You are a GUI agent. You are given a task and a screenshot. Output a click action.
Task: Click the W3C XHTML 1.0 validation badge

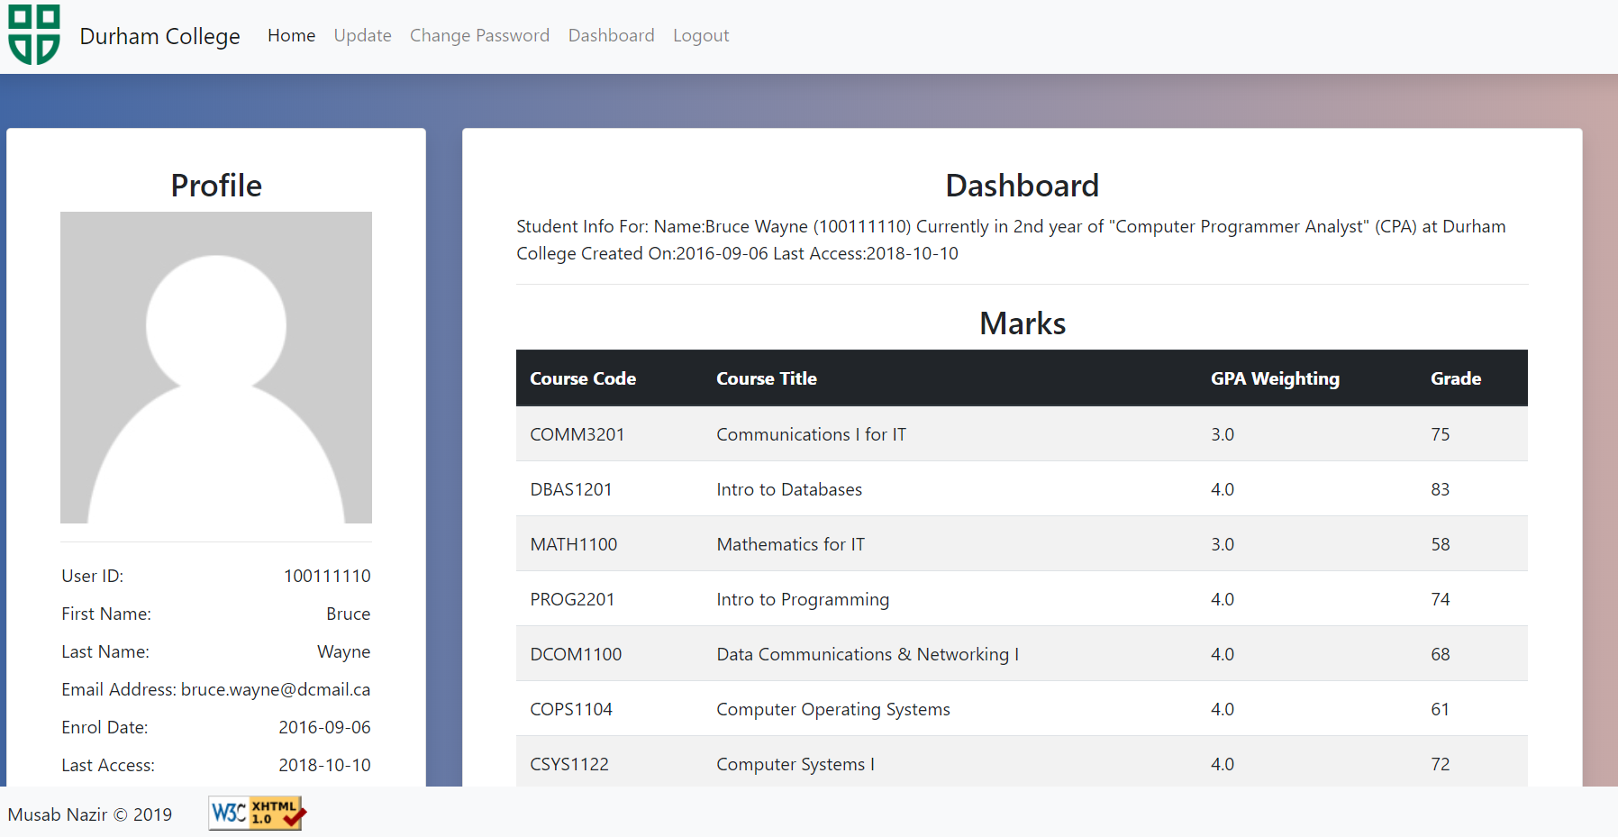(x=256, y=814)
